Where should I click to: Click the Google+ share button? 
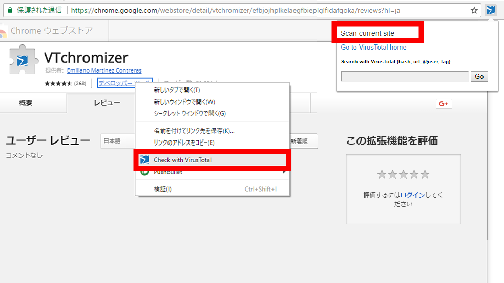[444, 104]
